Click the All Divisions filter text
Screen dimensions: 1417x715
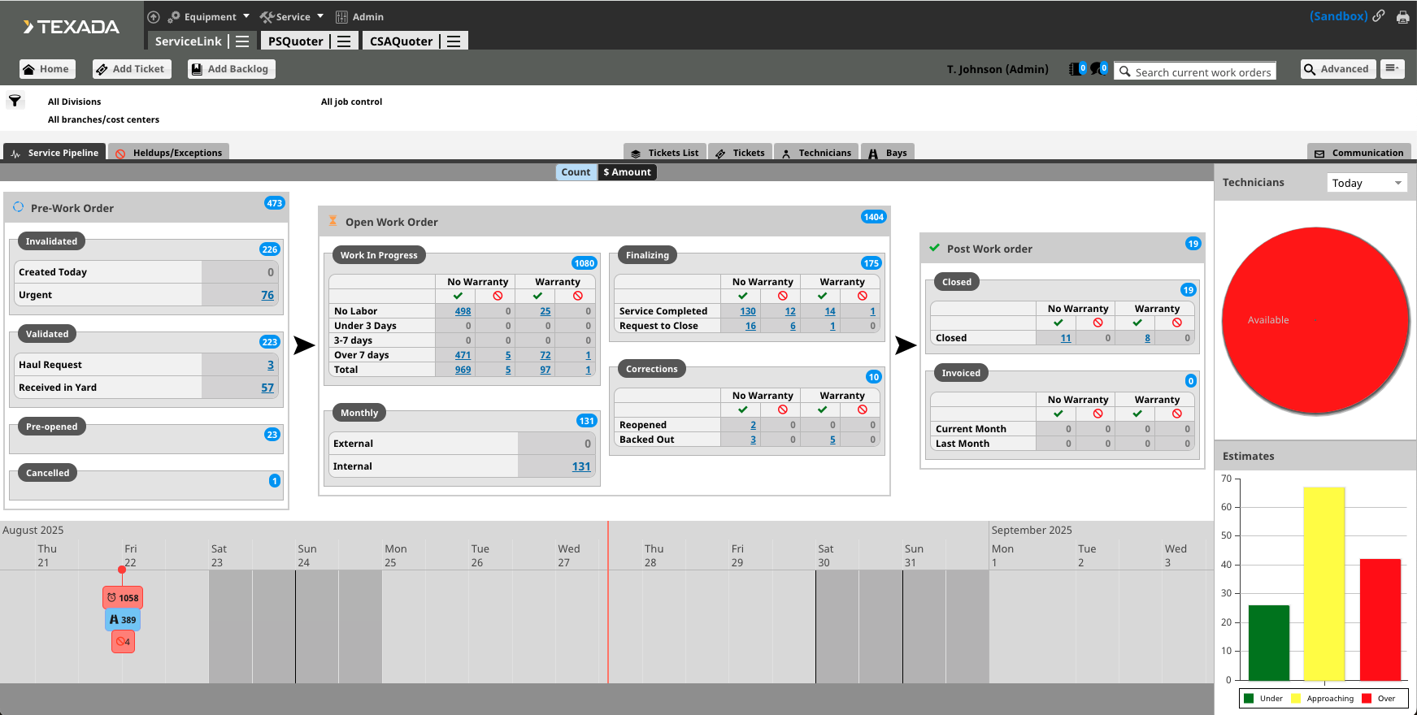click(74, 102)
